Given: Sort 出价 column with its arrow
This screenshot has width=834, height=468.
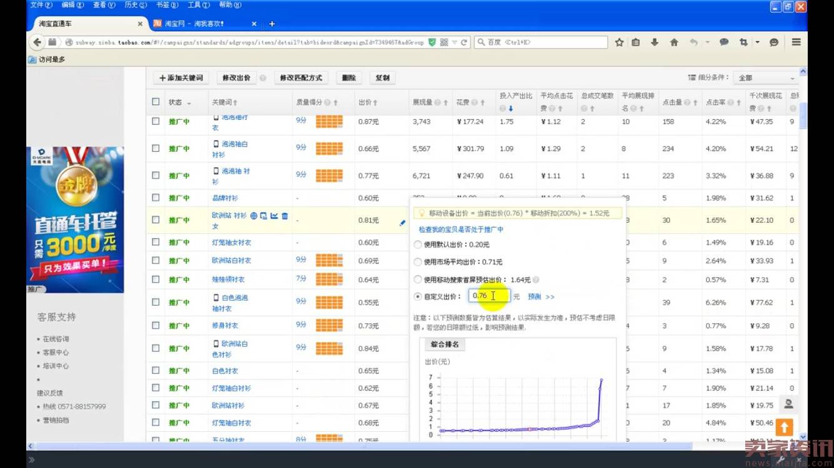Looking at the screenshot, I should point(375,102).
